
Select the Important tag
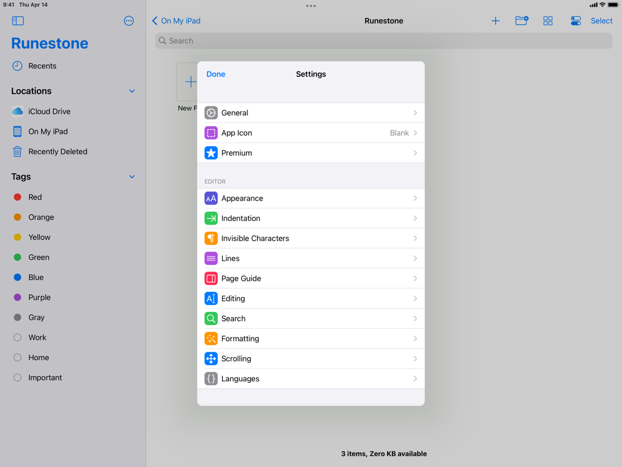pyautogui.click(x=73, y=378)
